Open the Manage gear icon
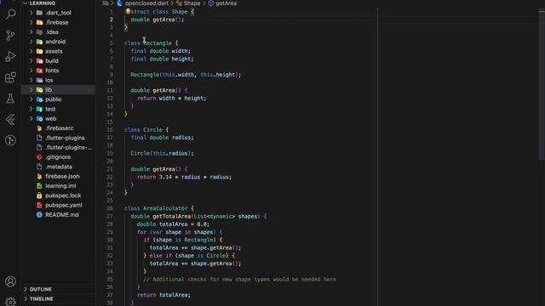 coord(10,302)
